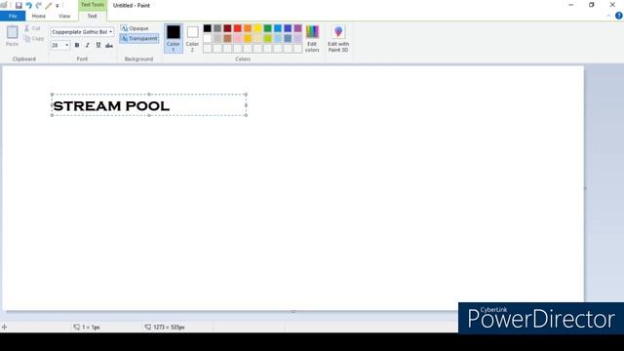Screen dimensions: 624x351
Task: Pick the pink (rose) color swatch
Action: click(x=238, y=39)
